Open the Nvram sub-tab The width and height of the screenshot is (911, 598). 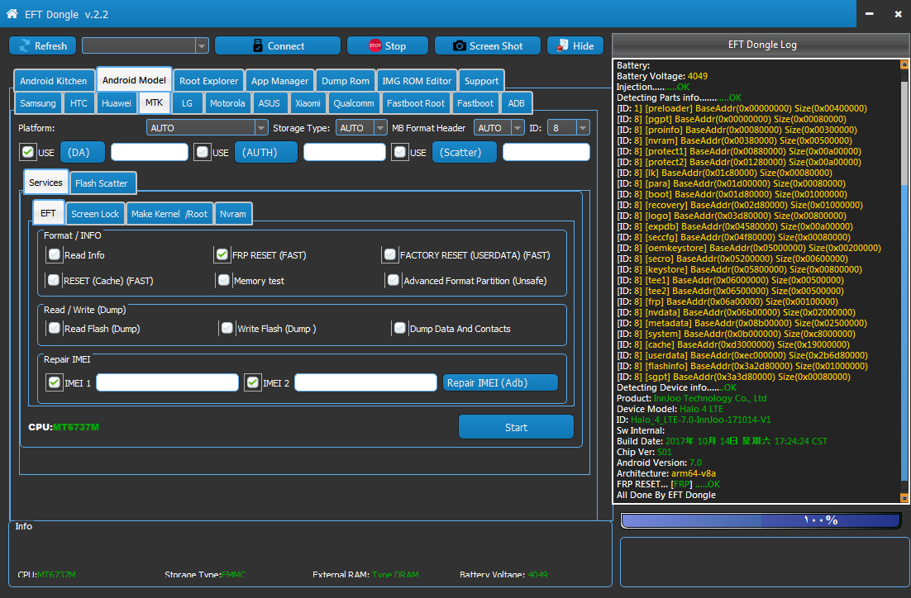[x=233, y=214]
